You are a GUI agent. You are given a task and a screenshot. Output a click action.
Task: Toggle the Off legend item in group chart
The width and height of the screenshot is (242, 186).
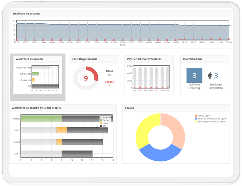coord(103,126)
